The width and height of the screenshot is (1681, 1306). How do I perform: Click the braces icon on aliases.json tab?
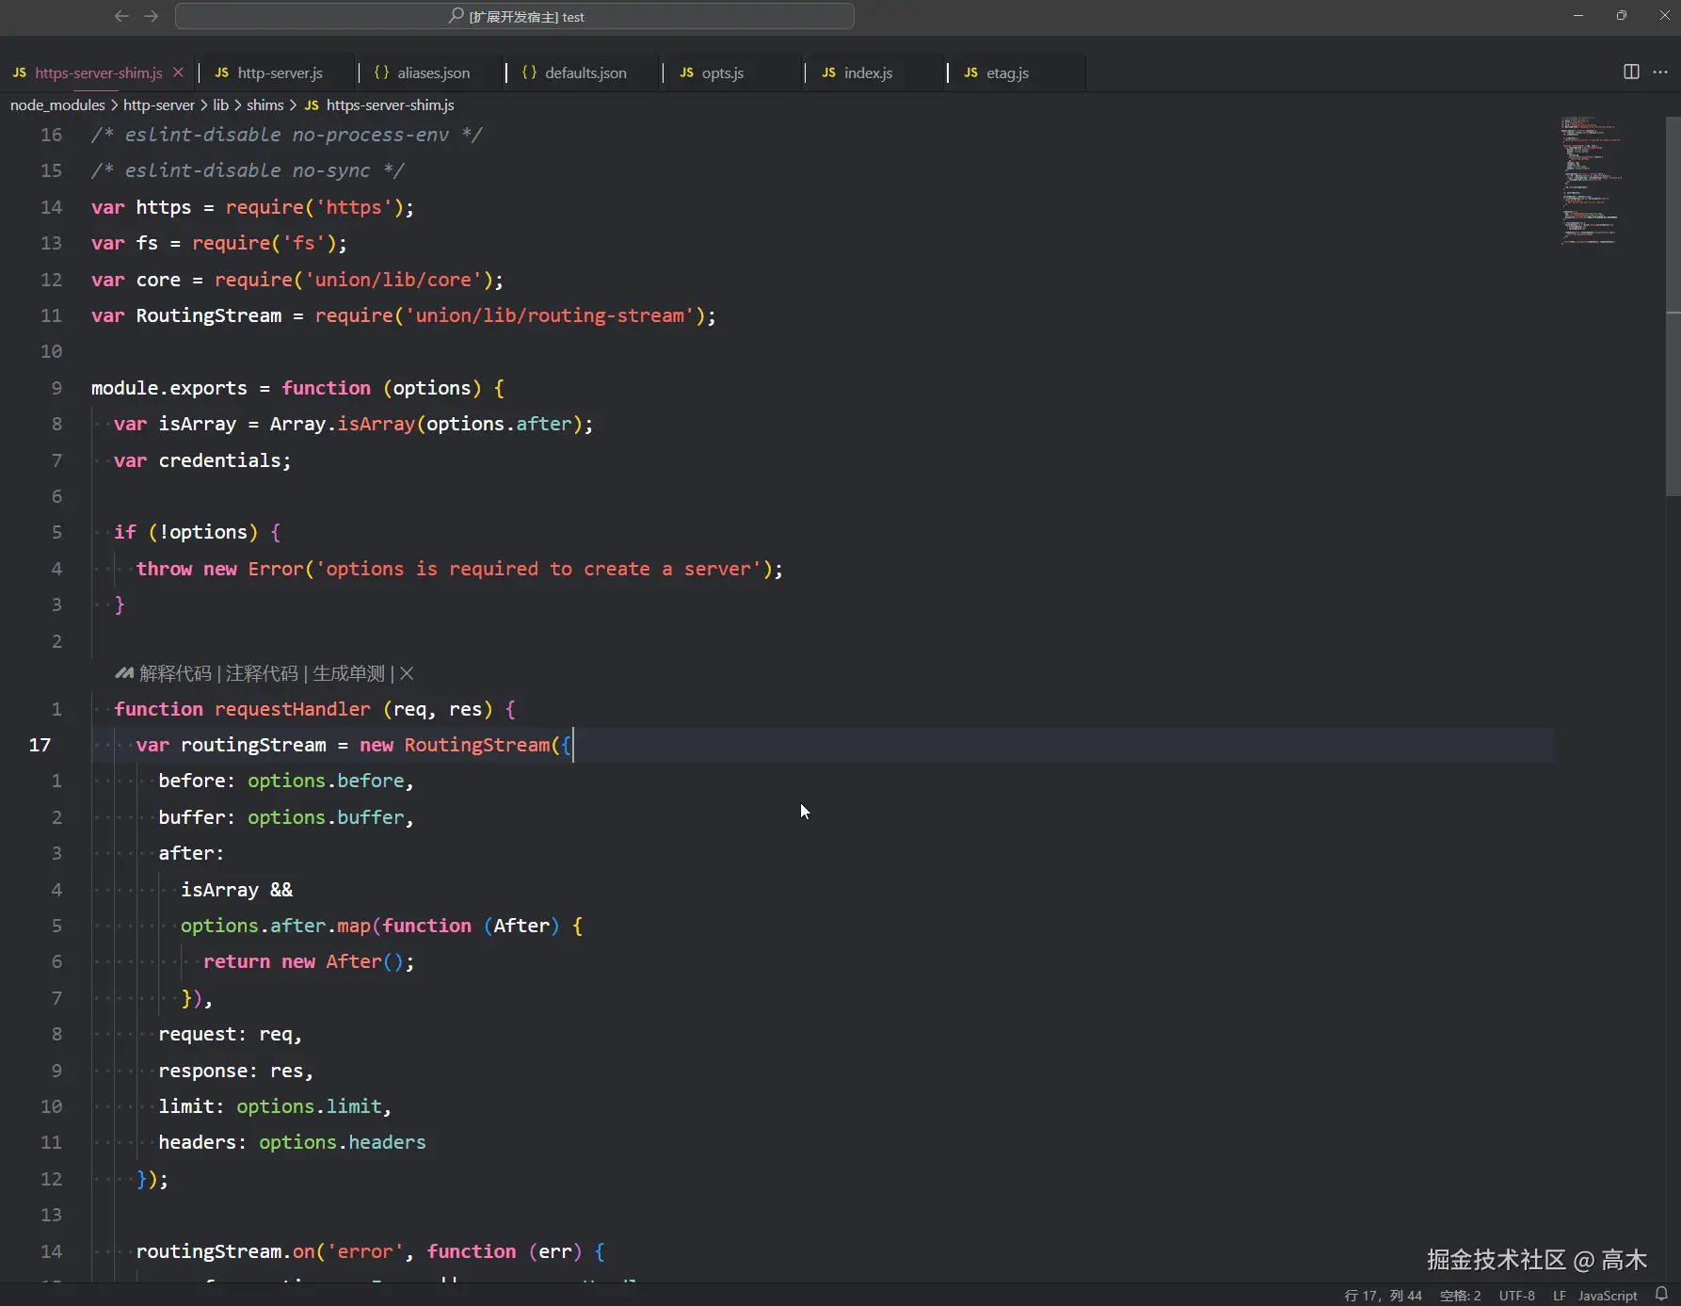pyautogui.click(x=381, y=73)
